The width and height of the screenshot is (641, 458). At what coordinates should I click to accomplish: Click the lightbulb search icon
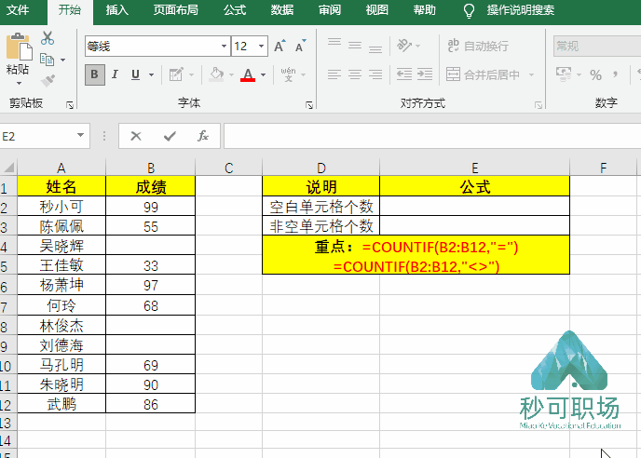[x=469, y=10]
